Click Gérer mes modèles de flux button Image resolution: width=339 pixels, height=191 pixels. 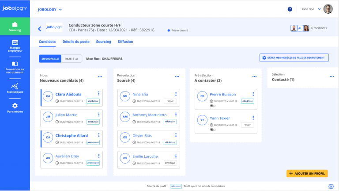point(294,57)
